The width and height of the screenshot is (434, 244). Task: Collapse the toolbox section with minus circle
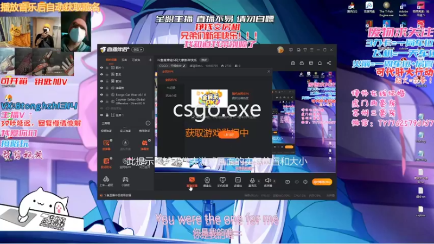point(148,123)
